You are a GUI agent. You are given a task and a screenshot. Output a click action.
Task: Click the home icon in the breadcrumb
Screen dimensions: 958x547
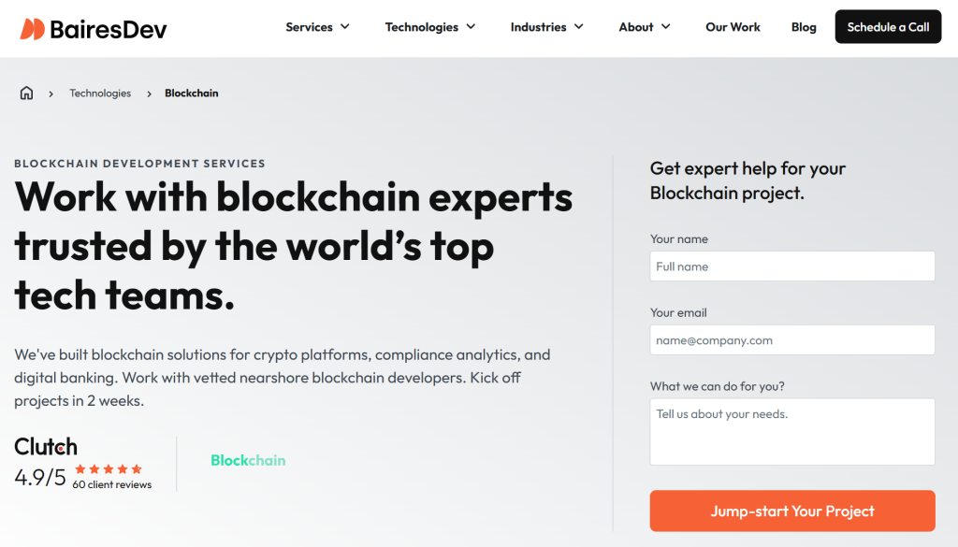(26, 93)
